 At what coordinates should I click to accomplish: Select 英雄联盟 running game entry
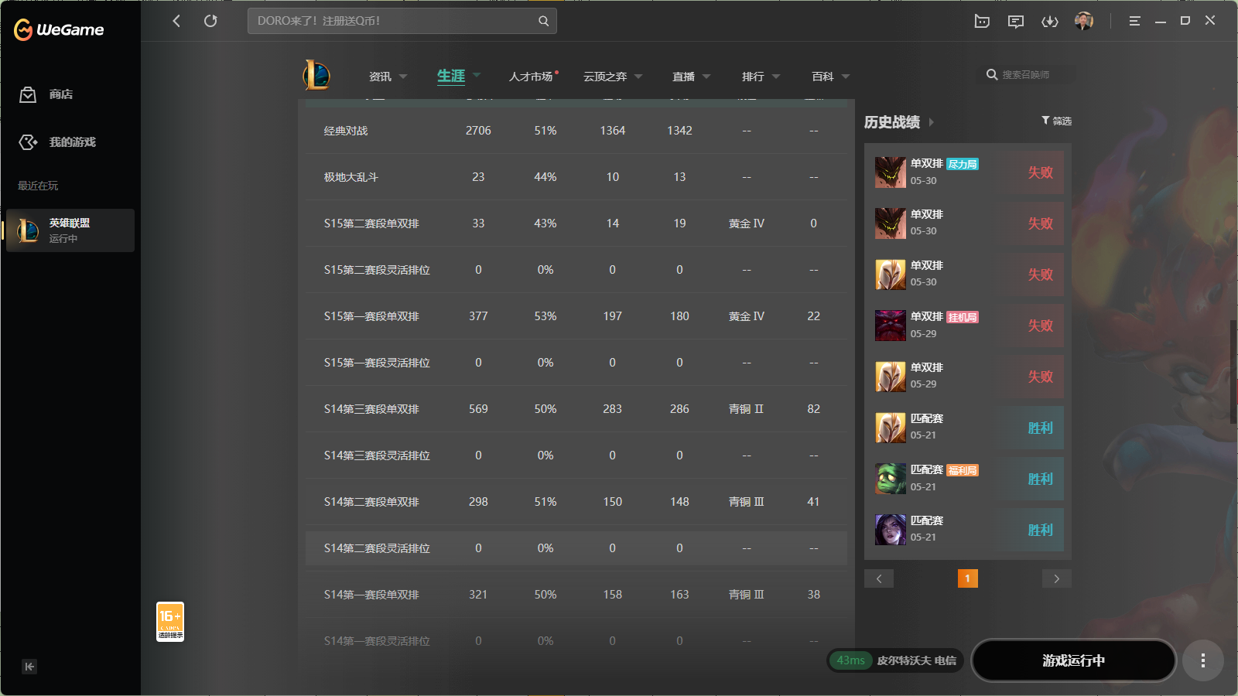click(70, 230)
